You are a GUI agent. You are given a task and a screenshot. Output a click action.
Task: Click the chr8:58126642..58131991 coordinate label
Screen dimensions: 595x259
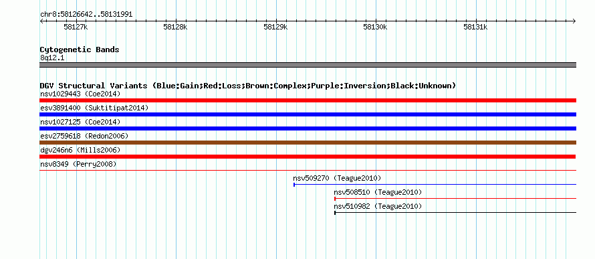click(86, 15)
